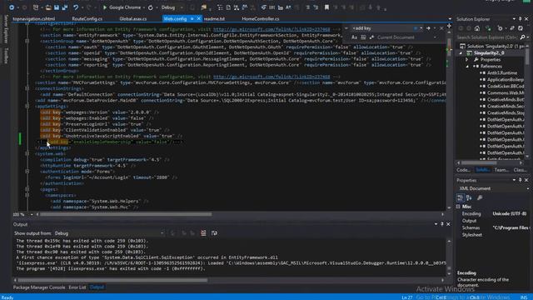
Task: Click the Open File folder icon
Action: click(48, 7)
